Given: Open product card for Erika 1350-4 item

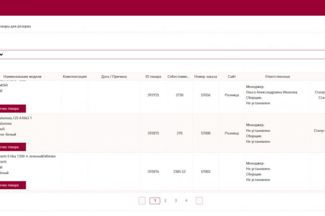Looking at the screenshot, I should pos(13,185).
